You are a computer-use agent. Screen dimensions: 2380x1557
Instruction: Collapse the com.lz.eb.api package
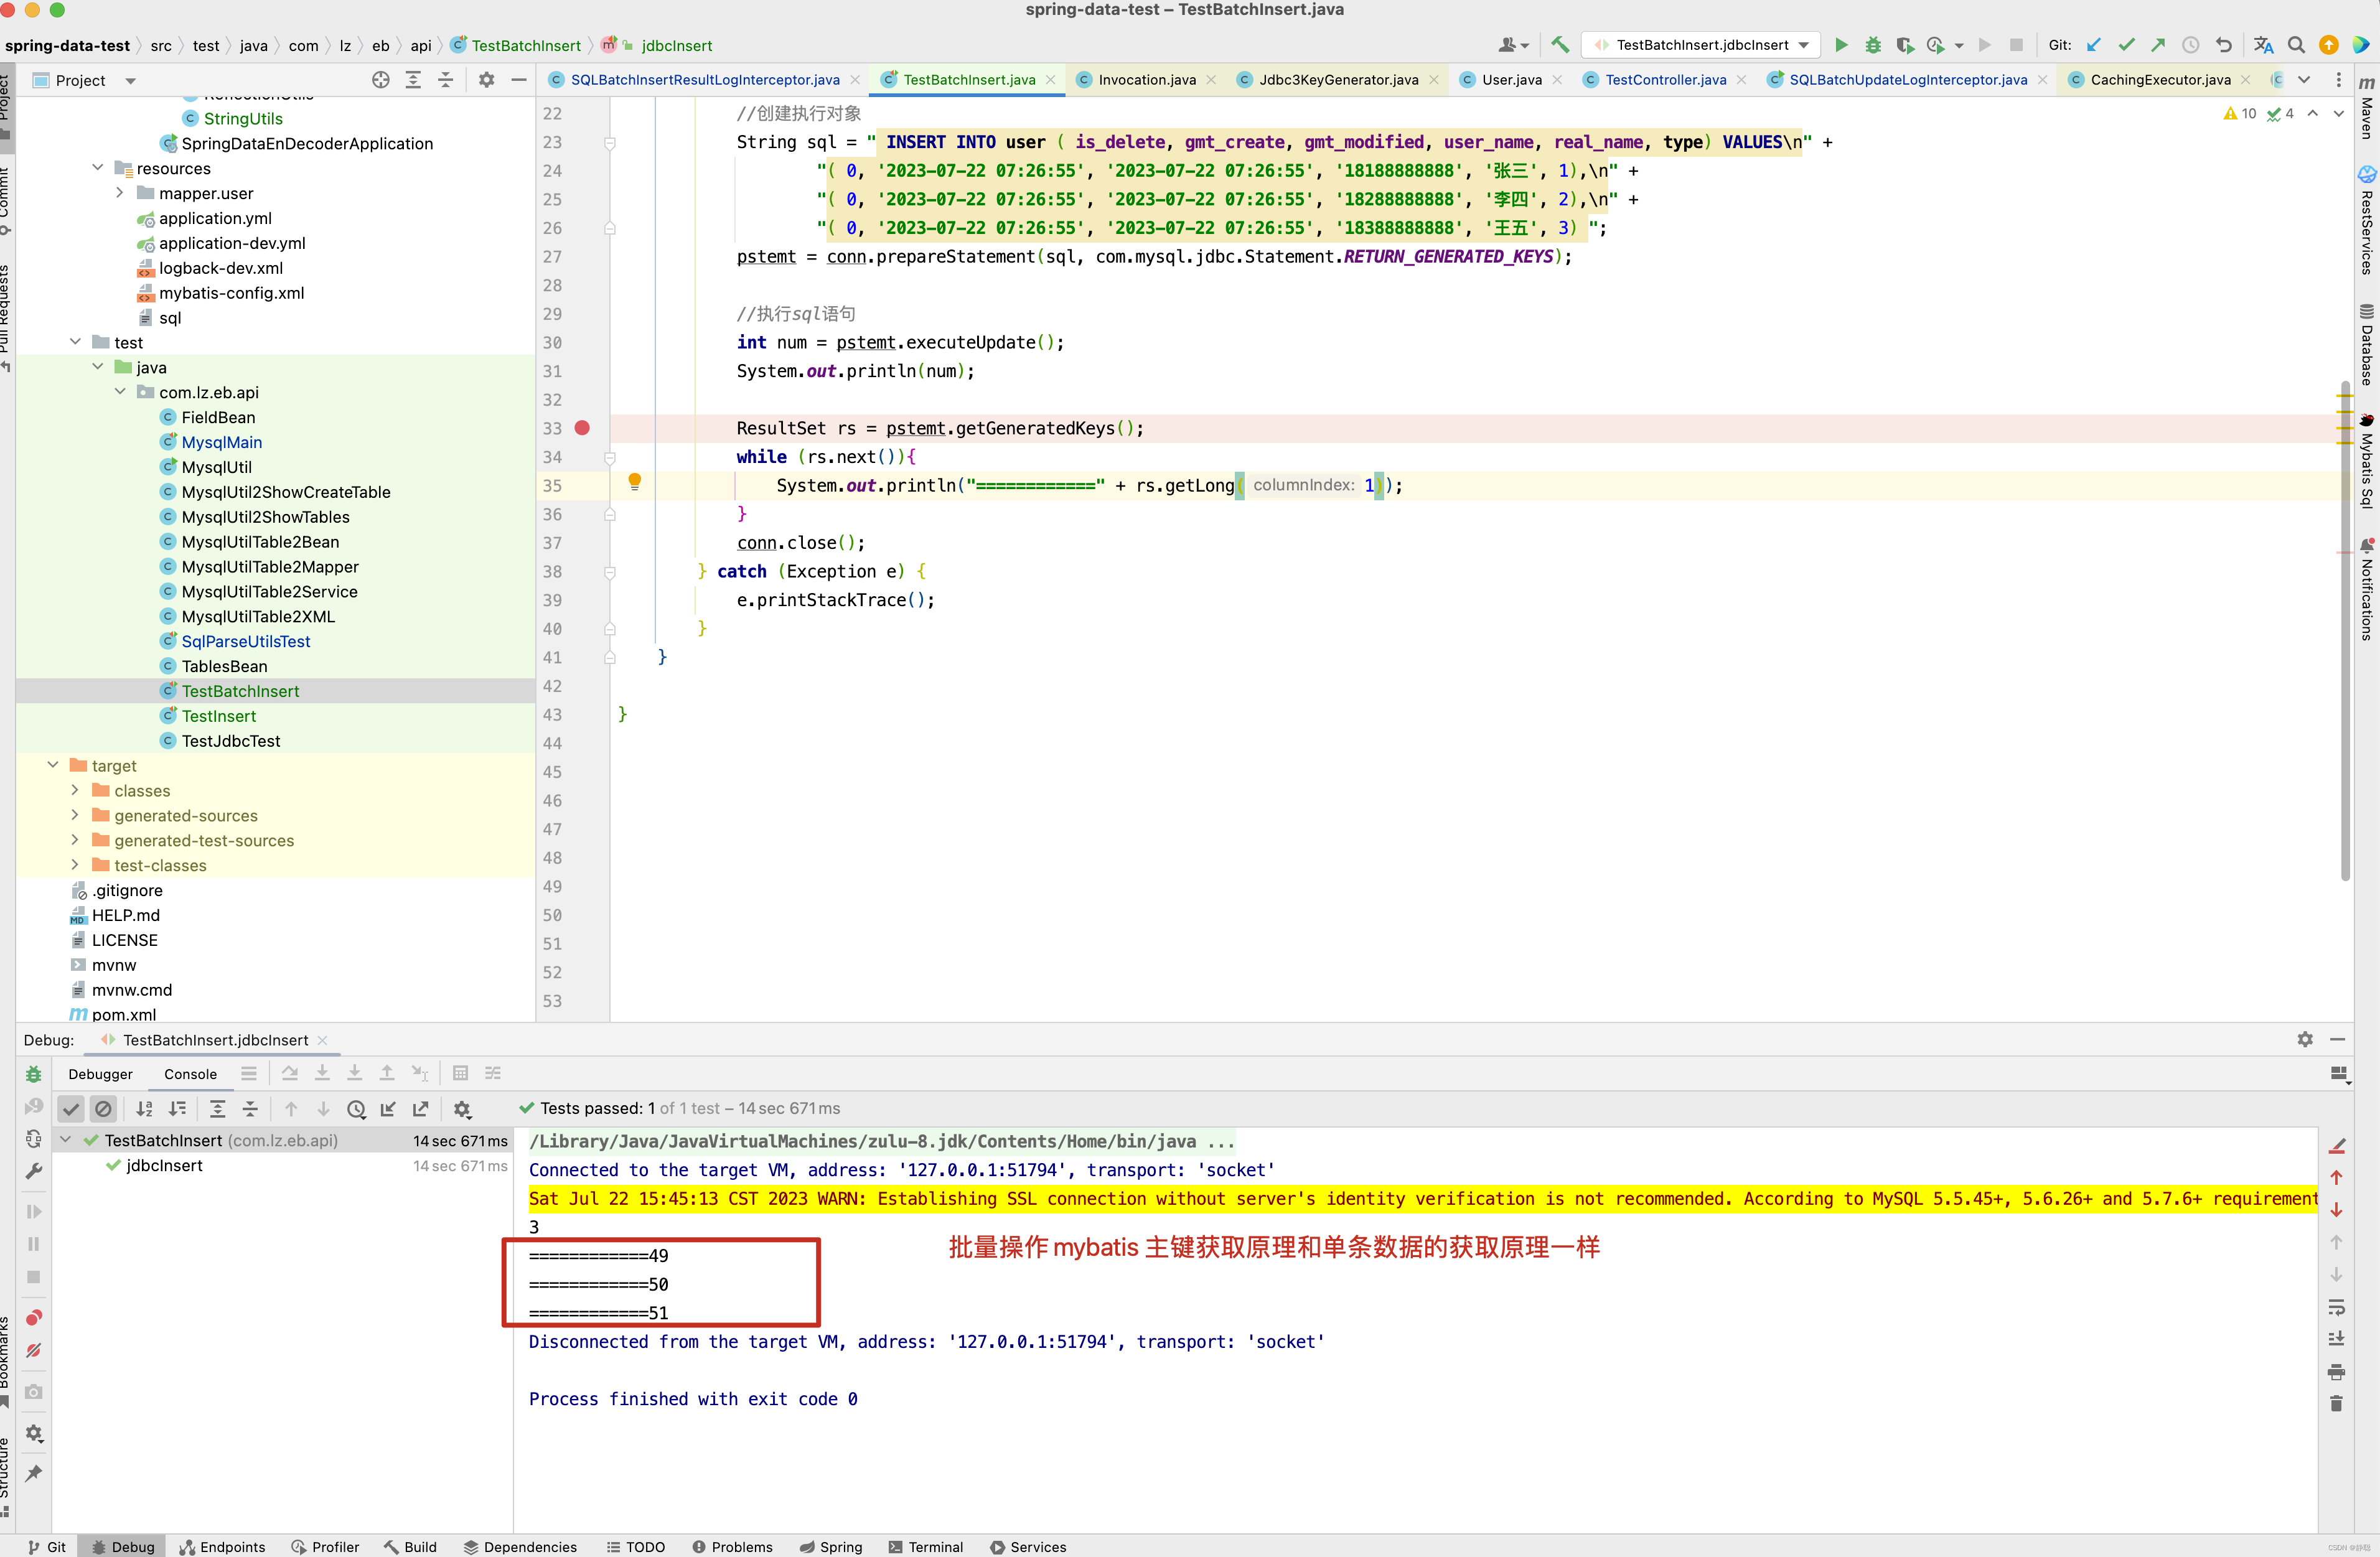pos(120,392)
